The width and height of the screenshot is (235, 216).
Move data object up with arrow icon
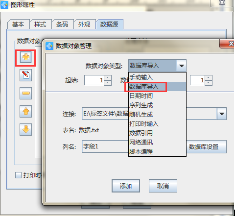click(25, 112)
